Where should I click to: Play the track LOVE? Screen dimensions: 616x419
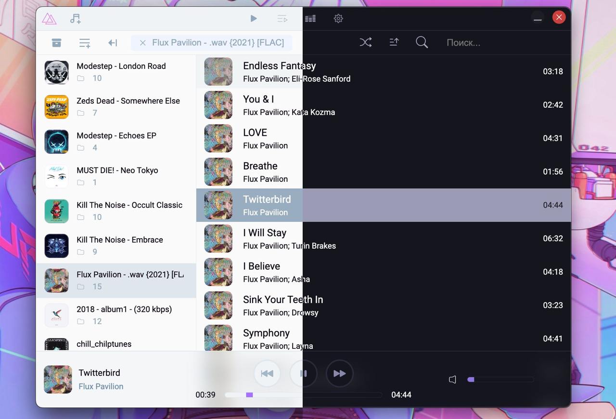pyautogui.click(x=384, y=138)
